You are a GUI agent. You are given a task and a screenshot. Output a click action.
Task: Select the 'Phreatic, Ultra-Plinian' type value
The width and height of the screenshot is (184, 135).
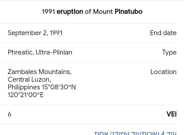pos(40,53)
